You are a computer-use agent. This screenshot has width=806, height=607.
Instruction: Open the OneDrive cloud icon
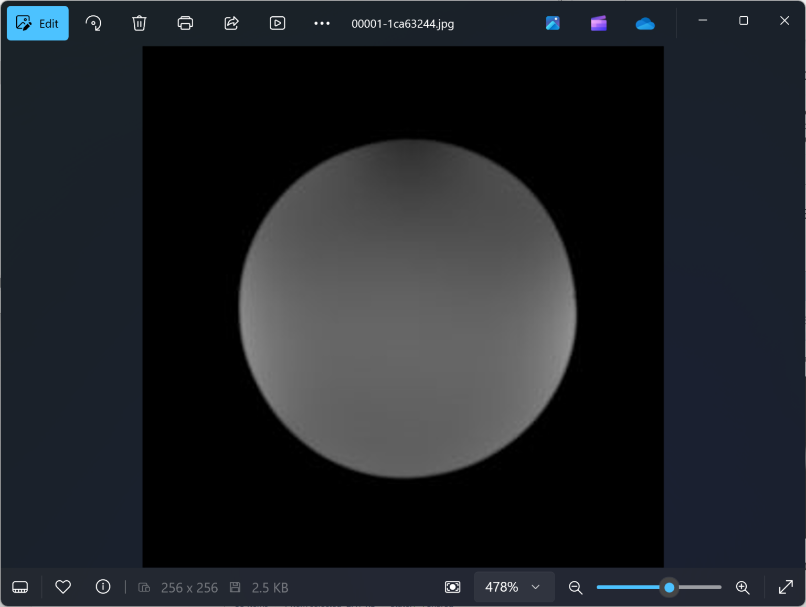(645, 24)
